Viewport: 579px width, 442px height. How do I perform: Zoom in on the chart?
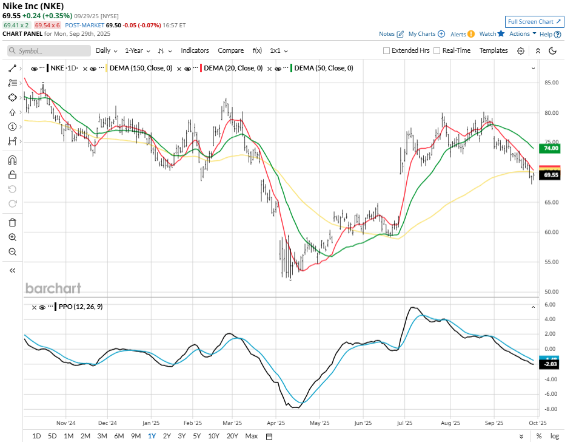tap(12, 237)
